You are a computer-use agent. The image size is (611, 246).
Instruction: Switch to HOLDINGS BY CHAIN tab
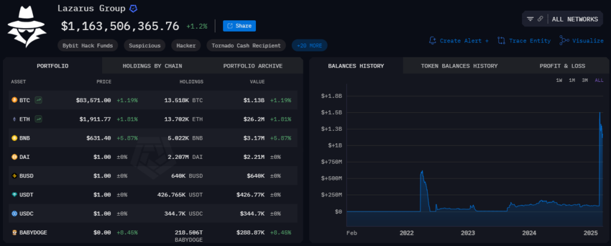tap(152, 66)
